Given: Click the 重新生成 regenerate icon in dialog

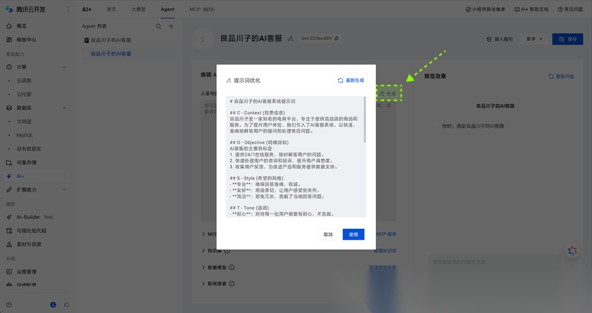Looking at the screenshot, I should click(x=340, y=80).
